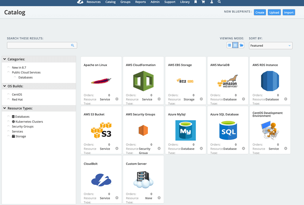304x205 pixels.
Task: Open the gear on CloudBolt card
Action: (117, 198)
